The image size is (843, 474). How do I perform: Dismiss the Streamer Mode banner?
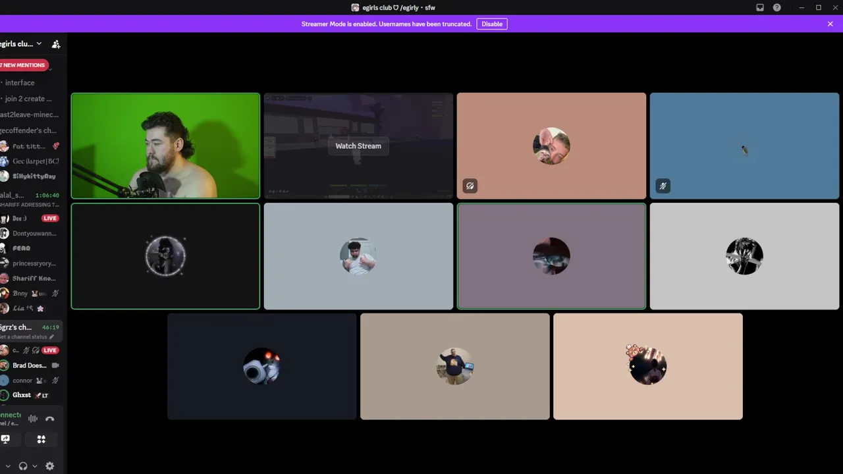point(830,24)
